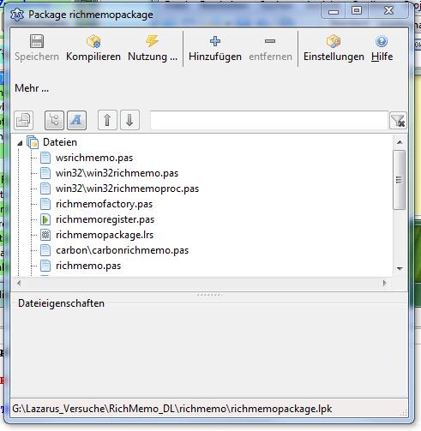Click the file filter text field
This screenshot has height=431, width=421.
coord(269,121)
